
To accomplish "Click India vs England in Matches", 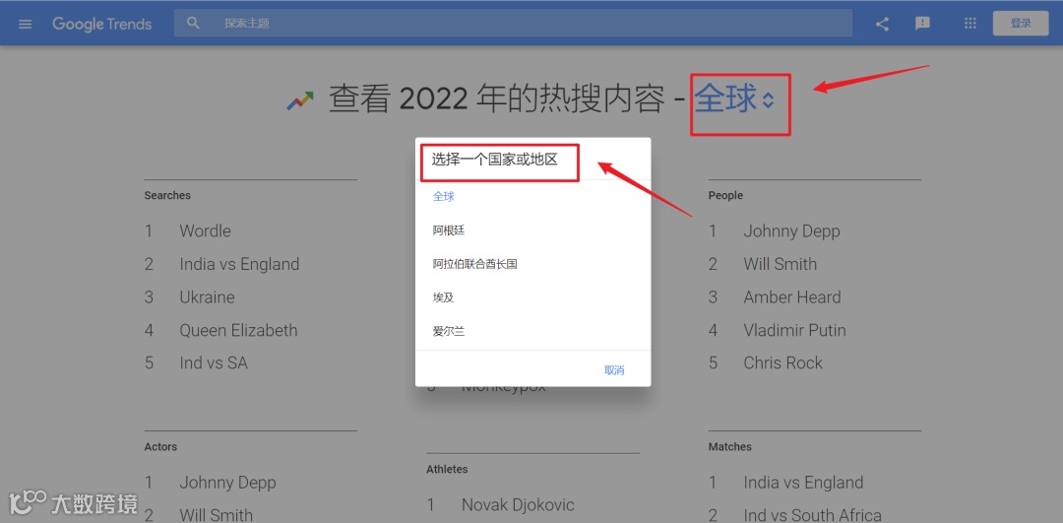I will point(803,483).
